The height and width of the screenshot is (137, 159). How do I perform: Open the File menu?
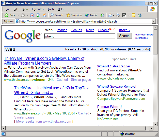8,9
